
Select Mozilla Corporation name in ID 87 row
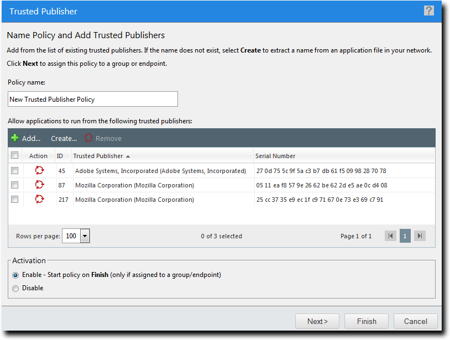pyautogui.click(x=134, y=185)
